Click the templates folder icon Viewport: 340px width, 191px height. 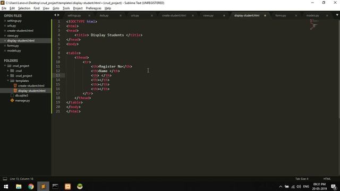(x=12, y=81)
